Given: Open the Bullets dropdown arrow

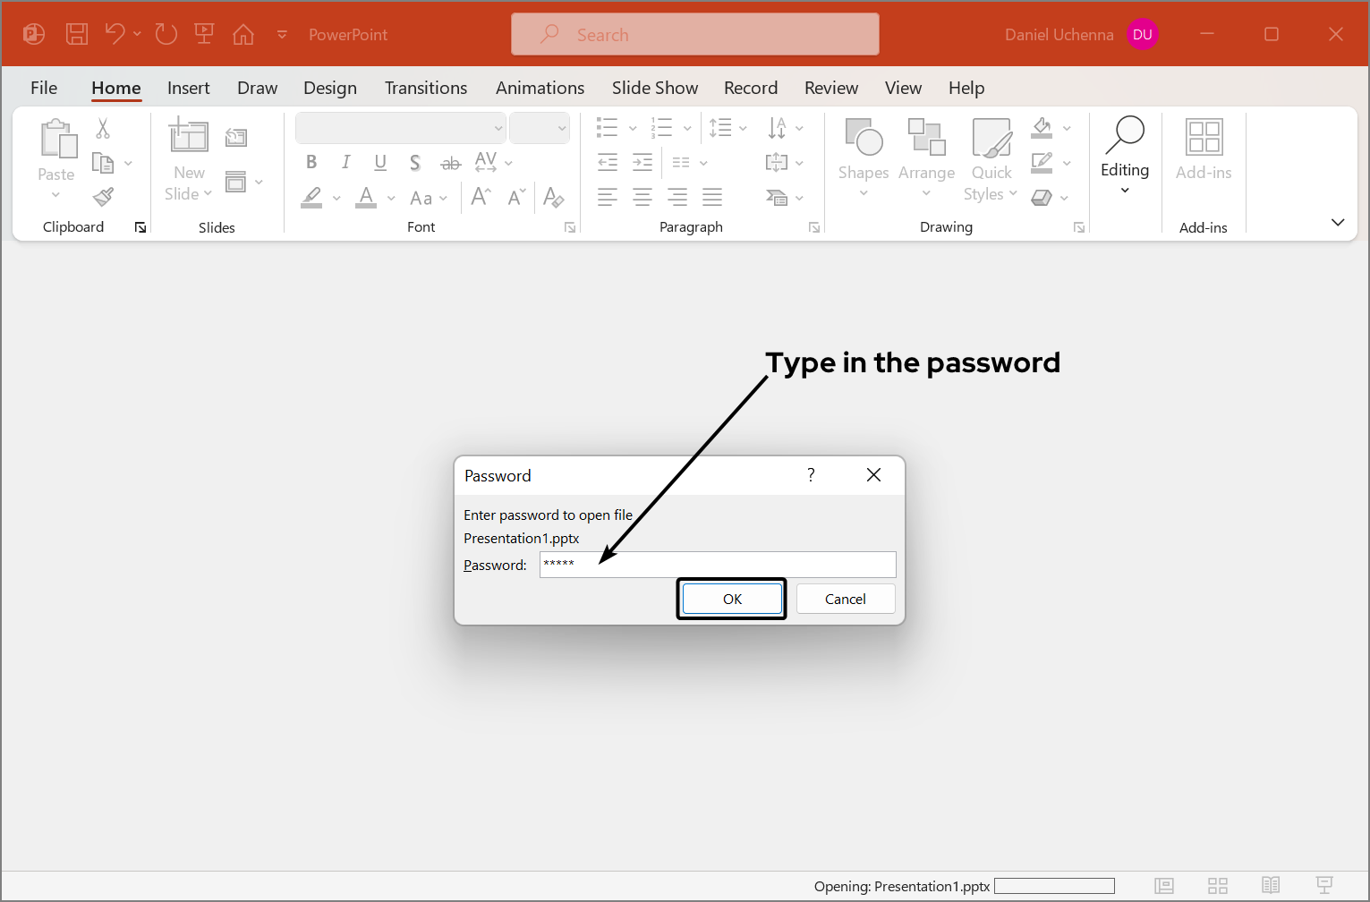Looking at the screenshot, I should (633, 128).
